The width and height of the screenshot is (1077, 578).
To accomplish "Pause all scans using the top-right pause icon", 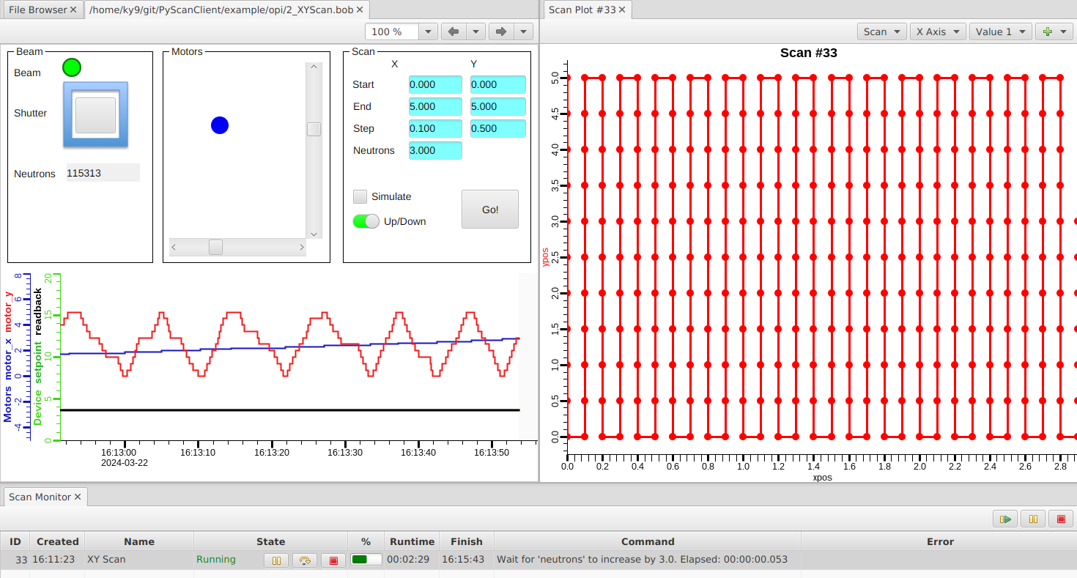I will (x=1033, y=519).
